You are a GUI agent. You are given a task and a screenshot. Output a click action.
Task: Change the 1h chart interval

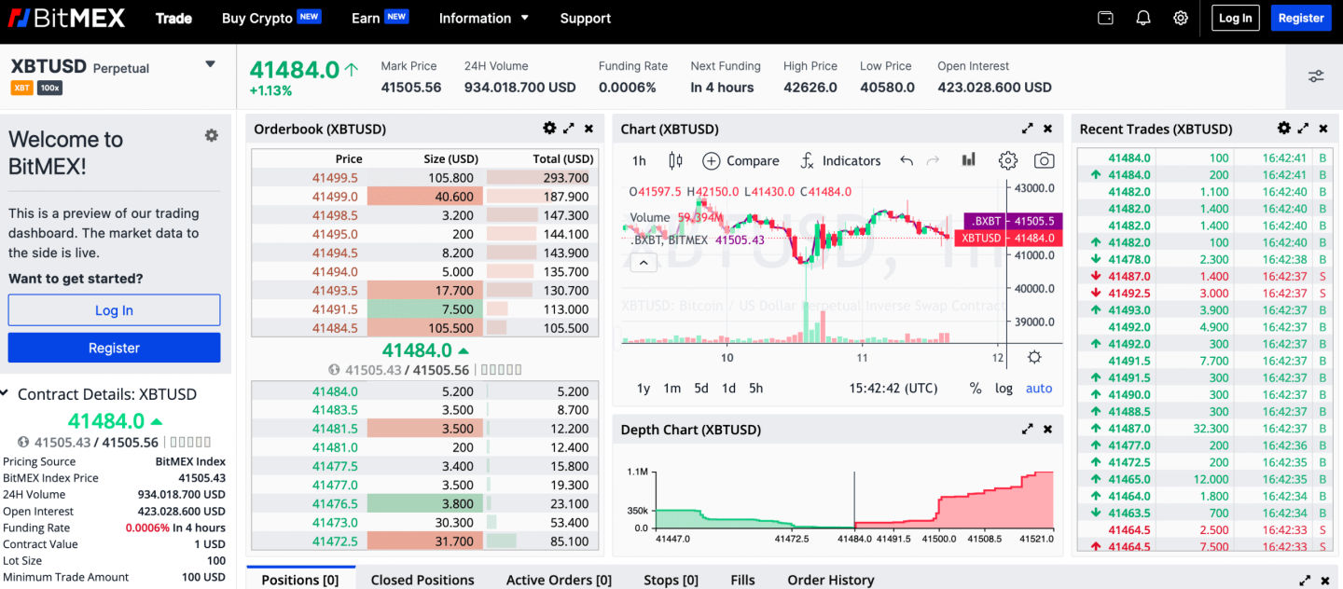tap(639, 160)
